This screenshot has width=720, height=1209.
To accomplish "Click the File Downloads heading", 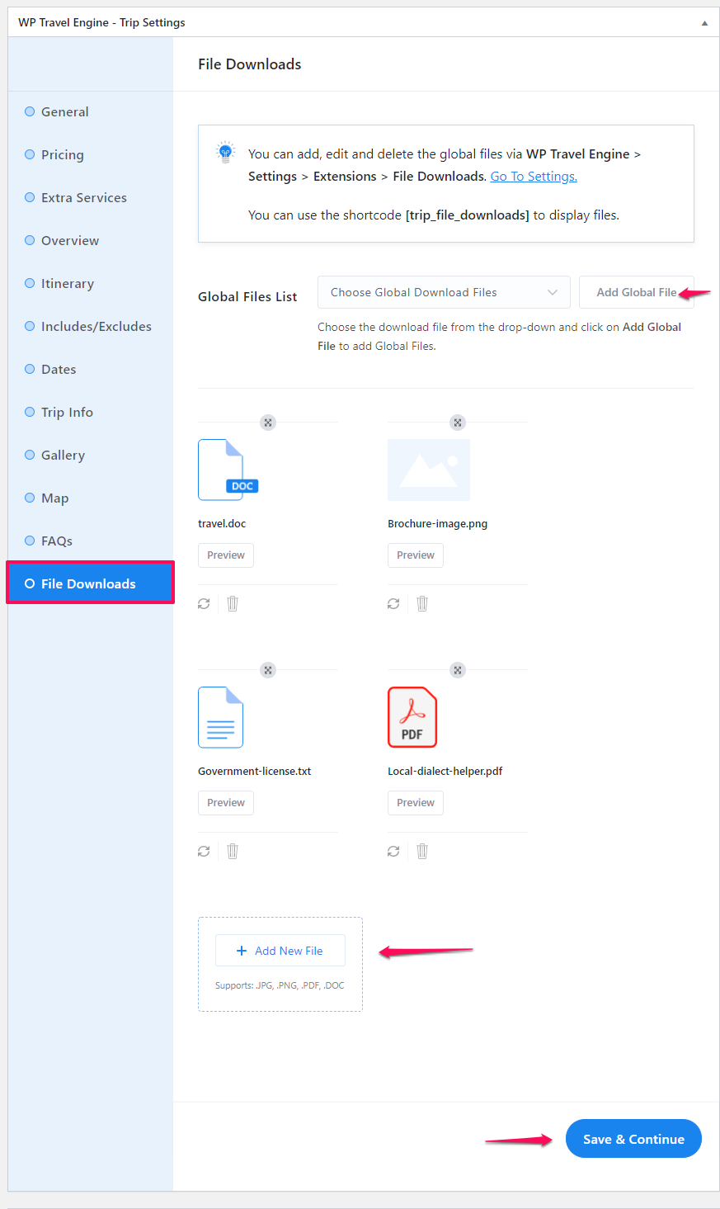I will click(250, 64).
